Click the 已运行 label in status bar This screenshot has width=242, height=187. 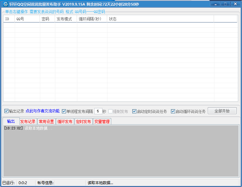pyautogui.click(x=8, y=183)
